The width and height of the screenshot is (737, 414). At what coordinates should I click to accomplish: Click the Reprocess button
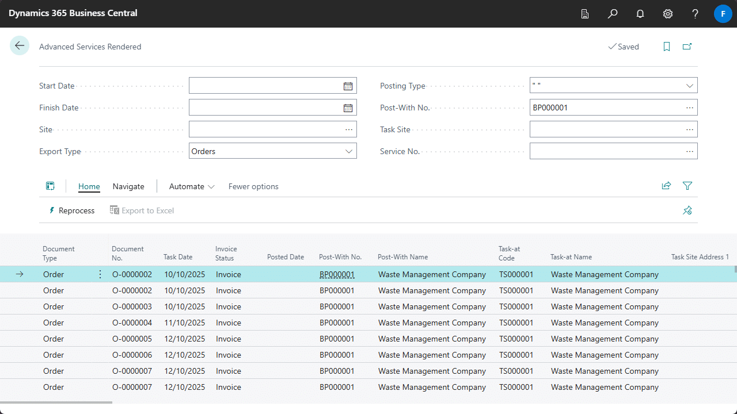coord(71,210)
